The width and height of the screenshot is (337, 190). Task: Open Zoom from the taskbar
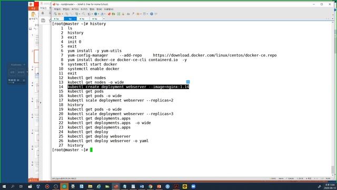click(193, 186)
